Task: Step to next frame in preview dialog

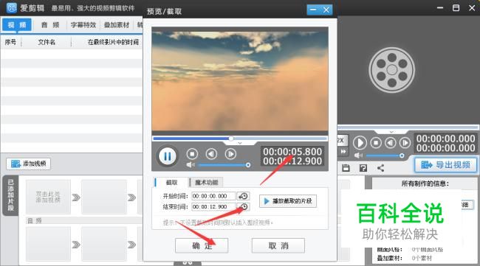Action: [230, 154]
